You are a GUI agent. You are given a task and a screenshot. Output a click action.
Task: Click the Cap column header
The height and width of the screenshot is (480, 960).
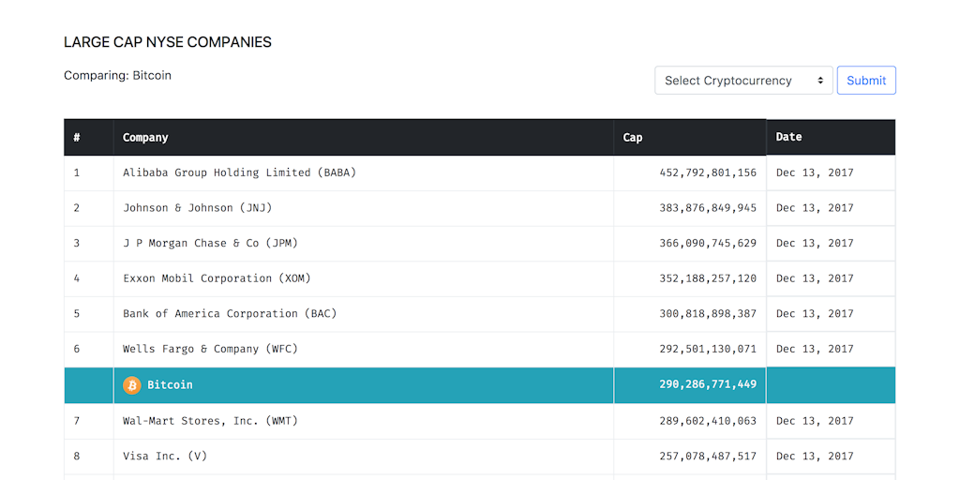point(690,137)
